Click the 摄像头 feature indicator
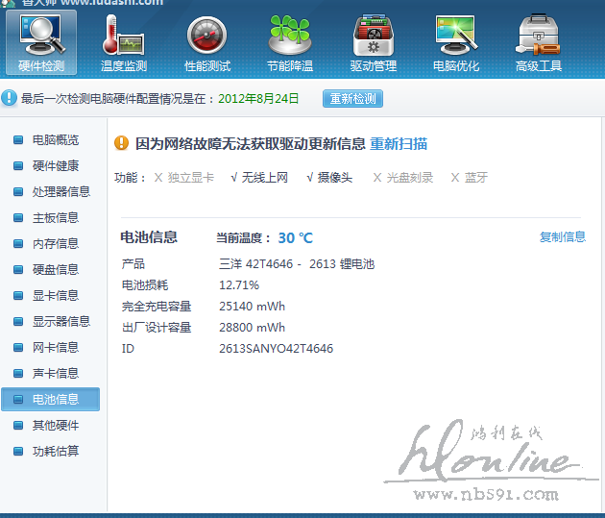 pos(334,177)
